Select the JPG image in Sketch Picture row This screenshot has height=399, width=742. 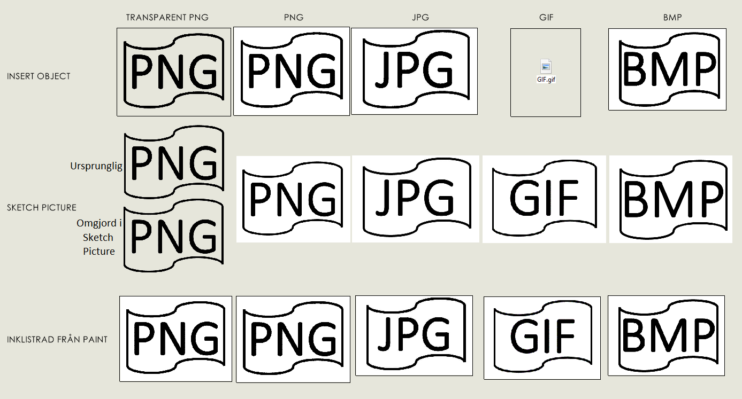(416, 199)
